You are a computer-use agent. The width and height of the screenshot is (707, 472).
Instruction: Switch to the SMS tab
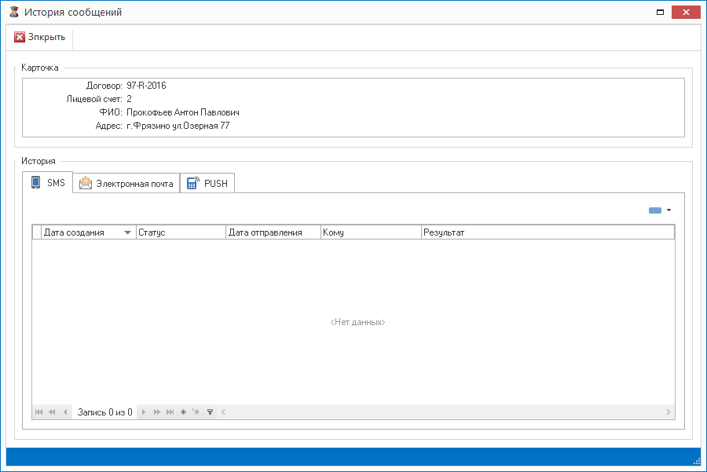[x=48, y=182]
